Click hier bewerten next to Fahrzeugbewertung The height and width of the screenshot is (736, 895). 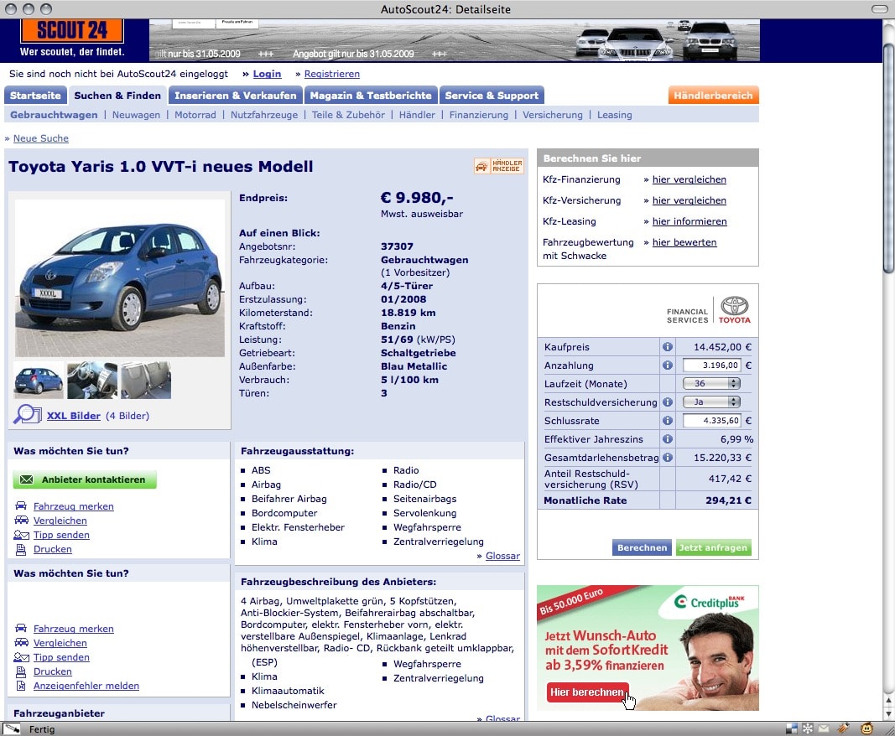pyautogui.click(x=684, y=242)
